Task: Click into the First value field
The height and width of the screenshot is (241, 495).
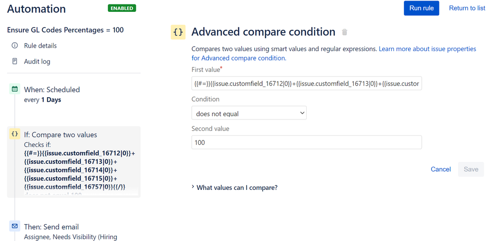Action: 306,84
